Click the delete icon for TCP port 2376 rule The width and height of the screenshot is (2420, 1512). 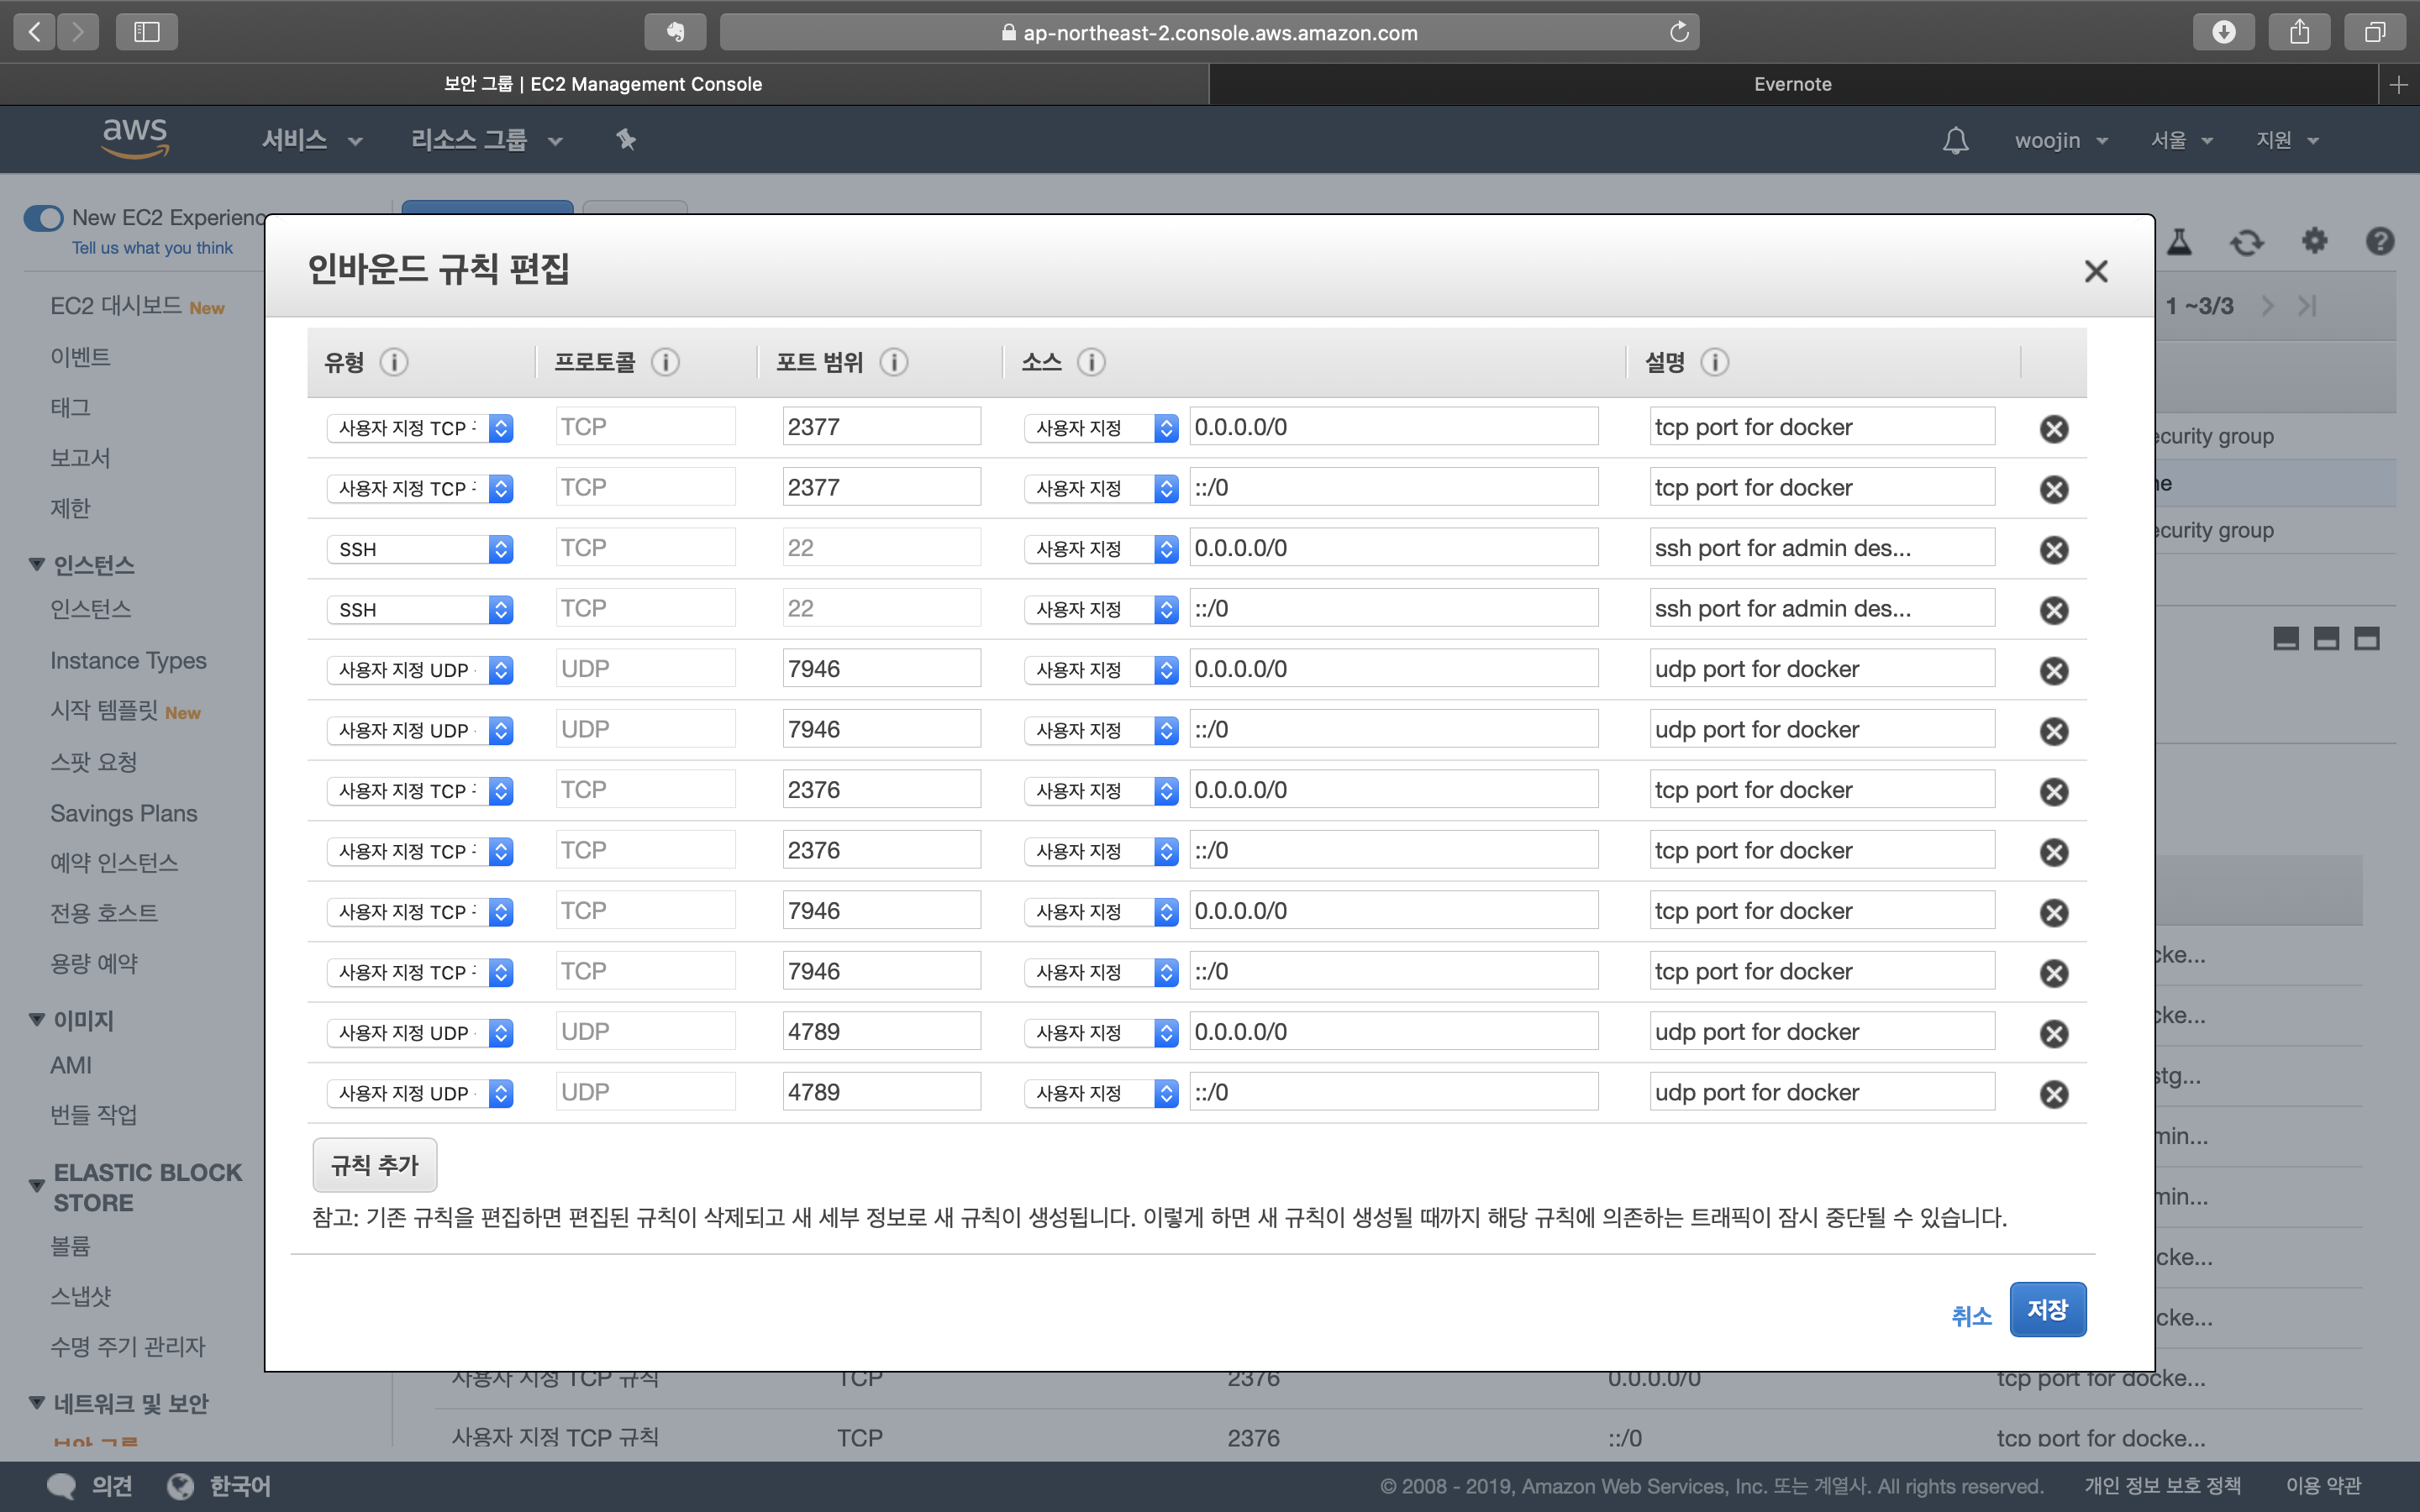point(2053,790)
